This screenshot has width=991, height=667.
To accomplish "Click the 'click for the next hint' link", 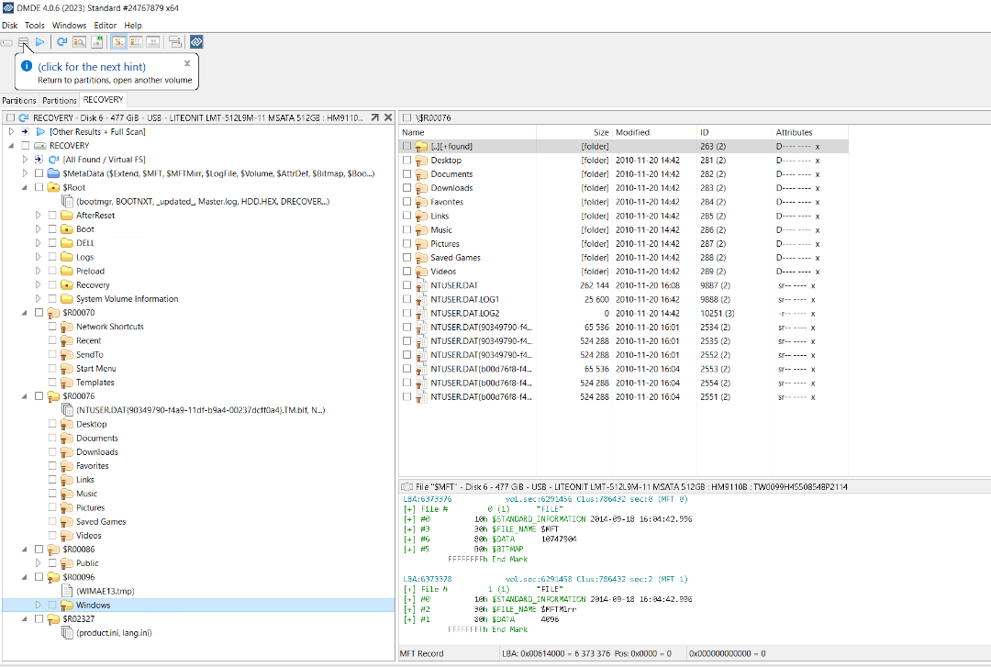I will [92, 67].
